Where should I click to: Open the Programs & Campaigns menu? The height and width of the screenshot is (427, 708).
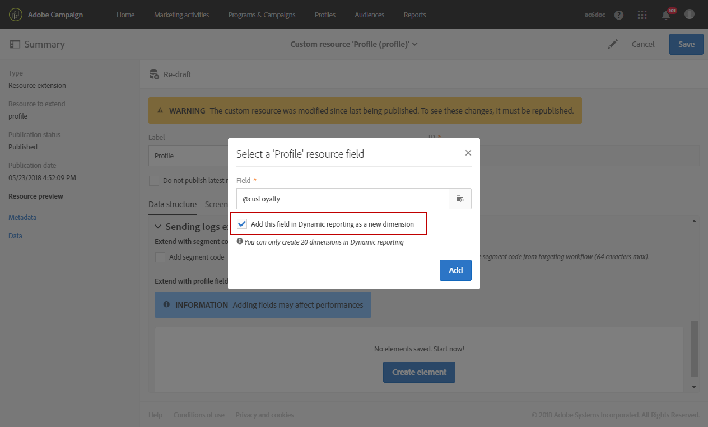(x=262, y=15)
